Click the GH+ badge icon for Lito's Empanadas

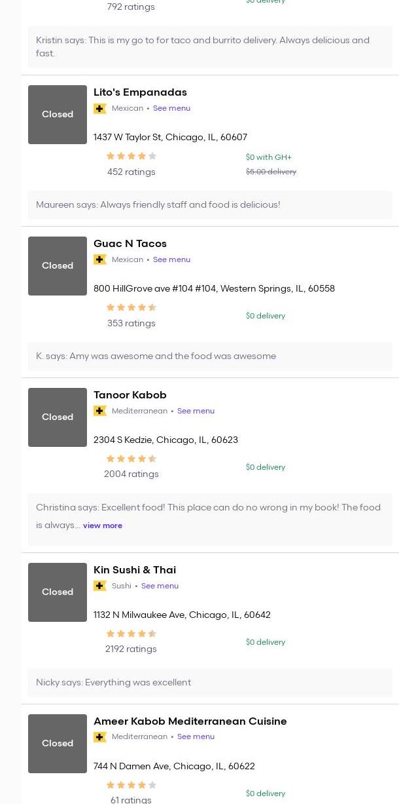[100, 109]
